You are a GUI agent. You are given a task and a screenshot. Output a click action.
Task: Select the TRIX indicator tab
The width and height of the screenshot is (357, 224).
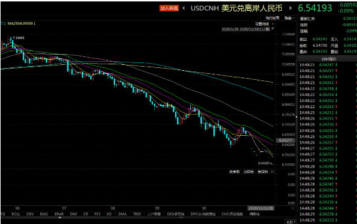[x=137, y=214]
